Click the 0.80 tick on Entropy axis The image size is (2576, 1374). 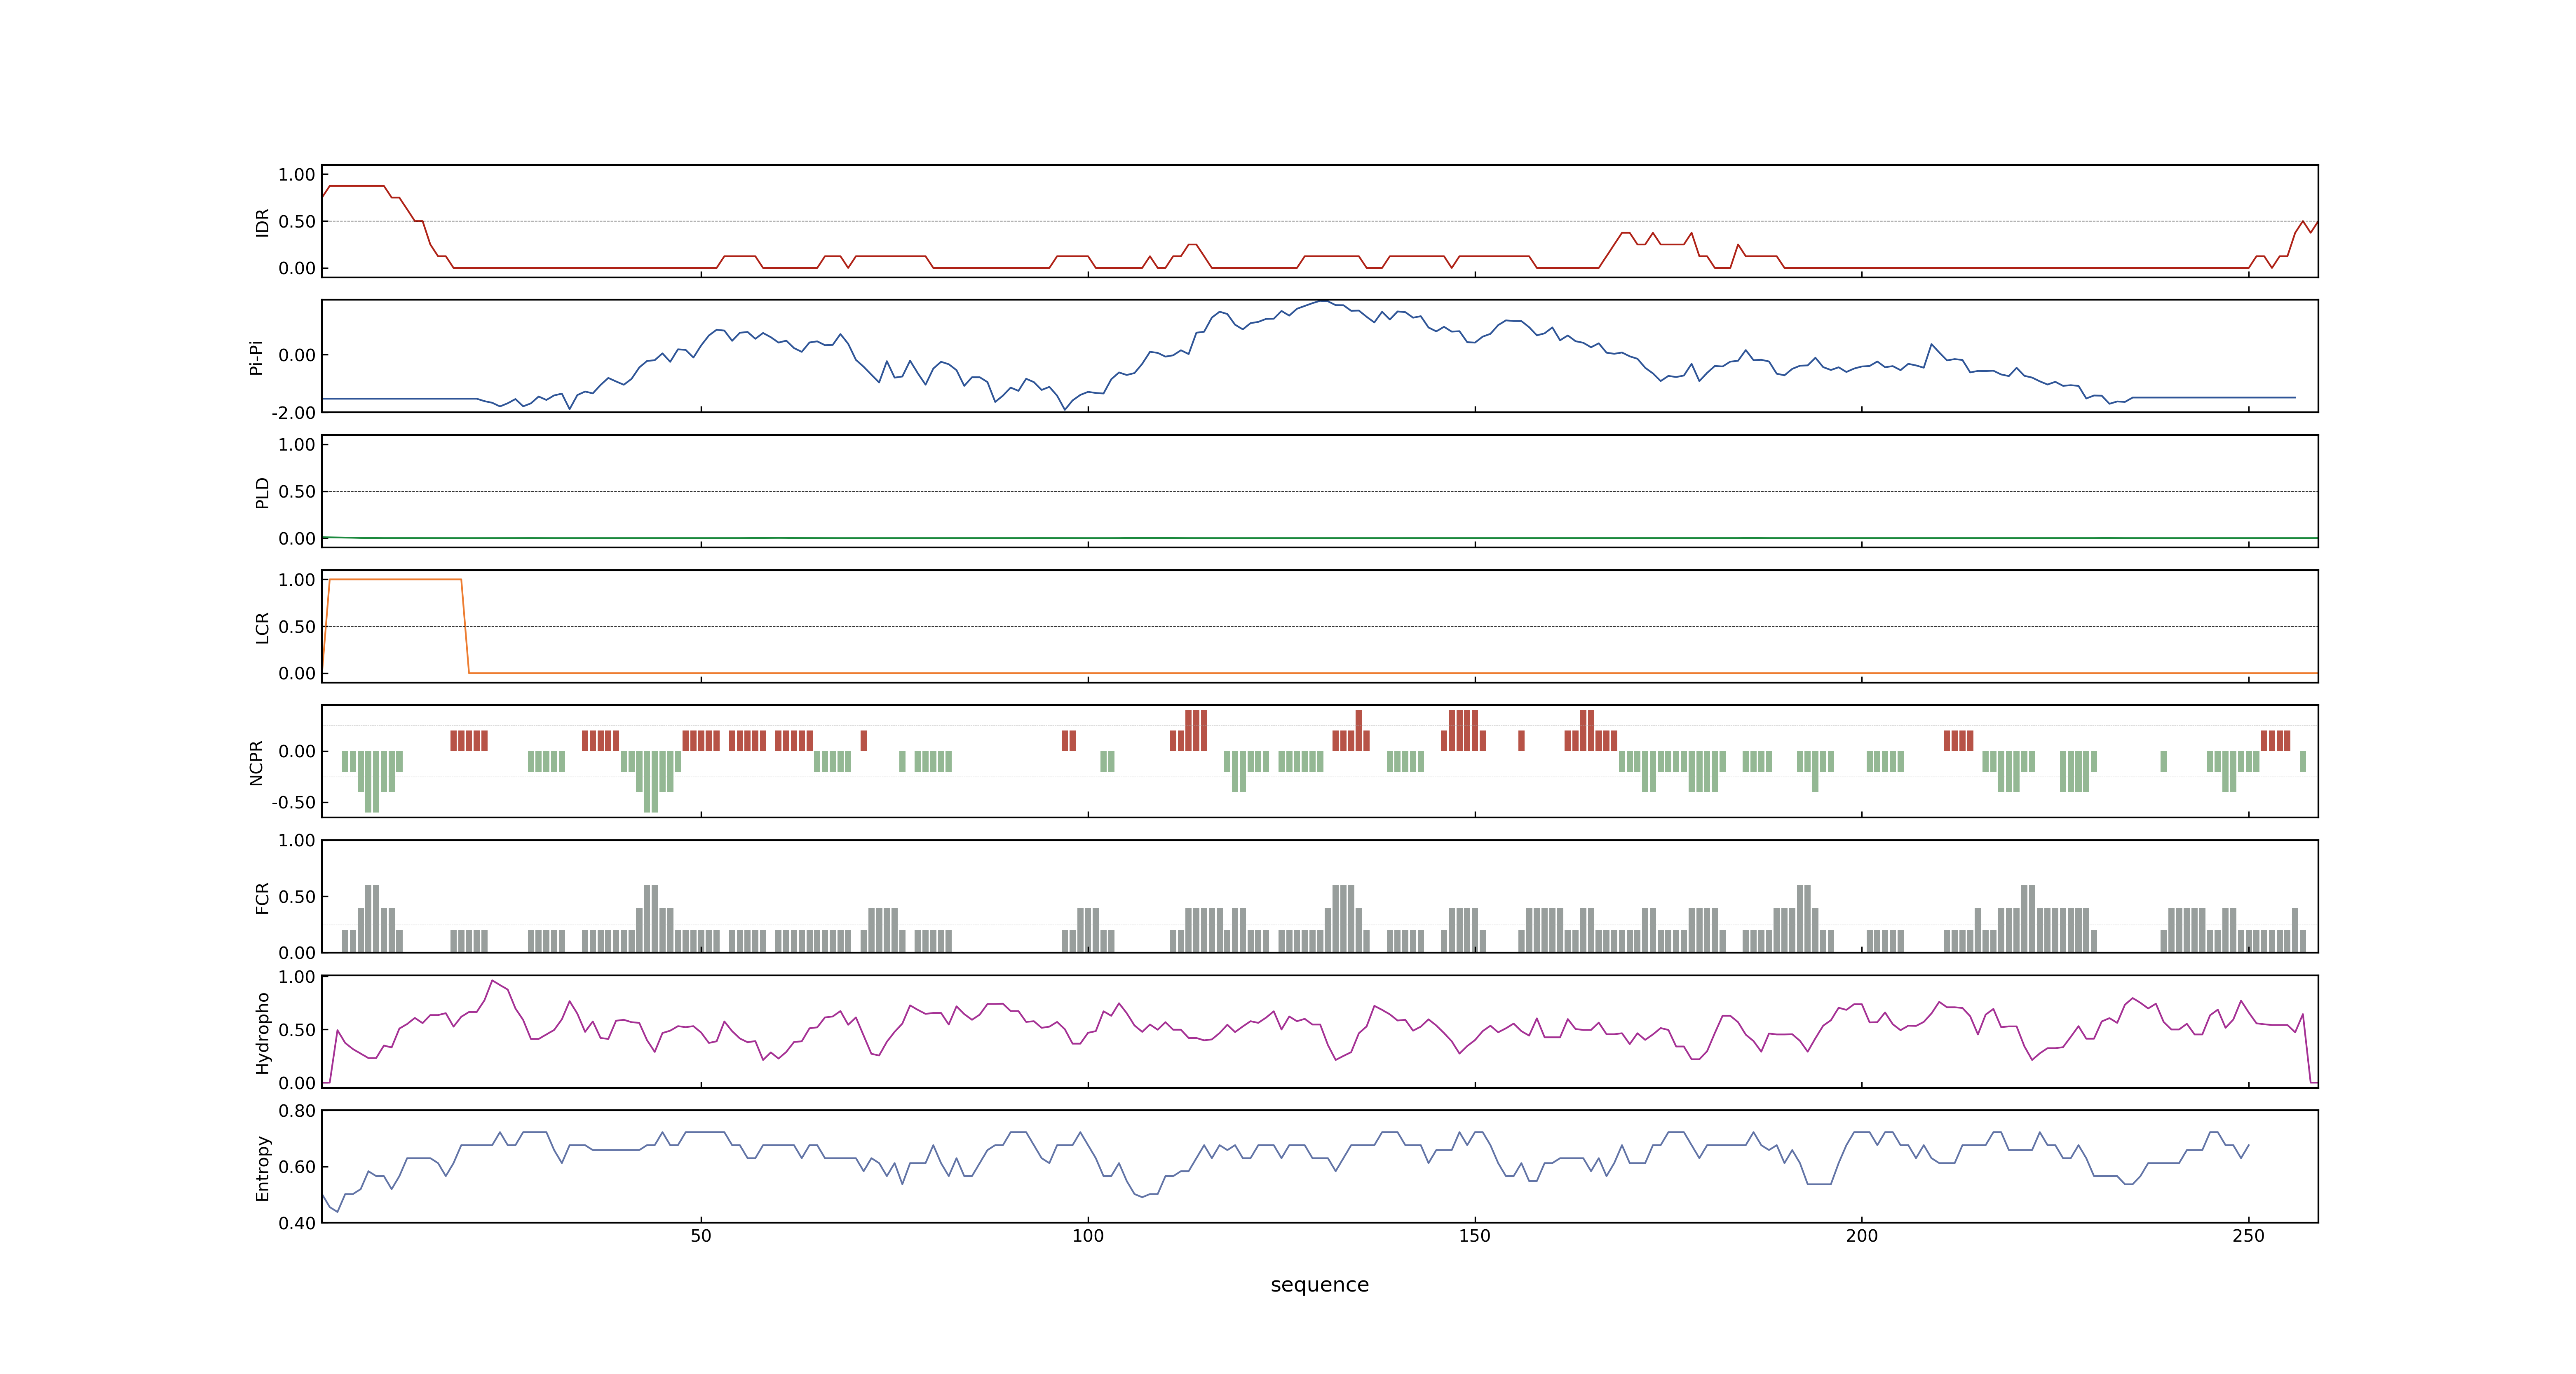pyautogui.click(x=297, y=1110)
